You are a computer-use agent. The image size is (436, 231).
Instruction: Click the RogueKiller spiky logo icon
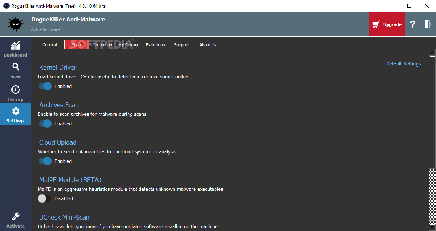pyautogui.click(x=16, y=24)
